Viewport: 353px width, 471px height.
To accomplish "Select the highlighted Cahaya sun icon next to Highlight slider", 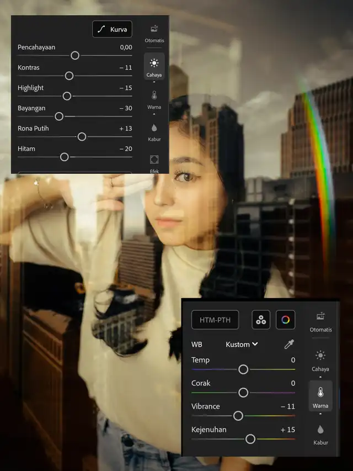I will click(154, 67).
